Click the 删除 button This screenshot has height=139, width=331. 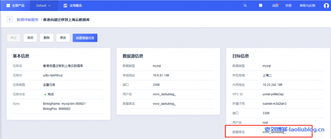click(47, 38)
